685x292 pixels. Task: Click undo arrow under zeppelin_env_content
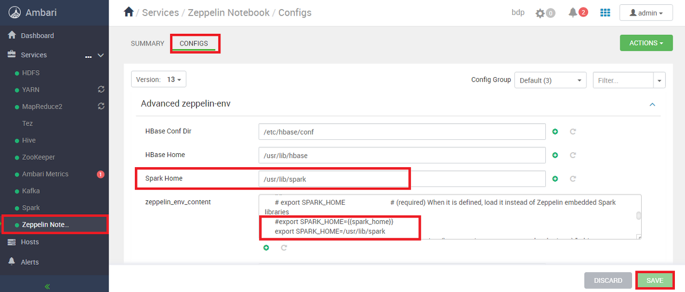(x=284, y=248)
